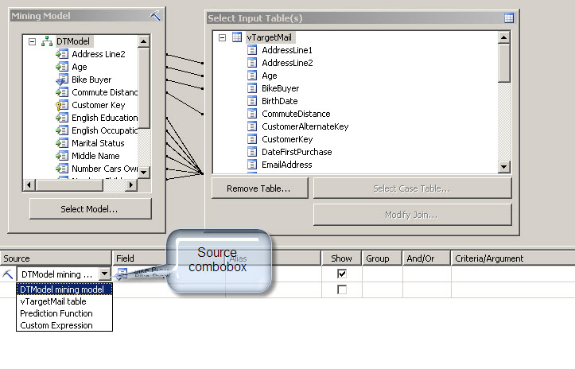Screen dimensions: 575x369
Task: Click the EmailAddress column icon
Action: [x=252, y=165]
